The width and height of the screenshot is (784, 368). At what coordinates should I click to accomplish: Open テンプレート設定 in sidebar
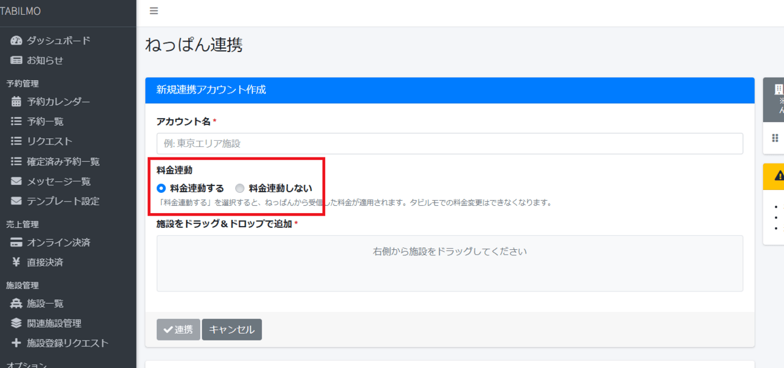point(63,201)
